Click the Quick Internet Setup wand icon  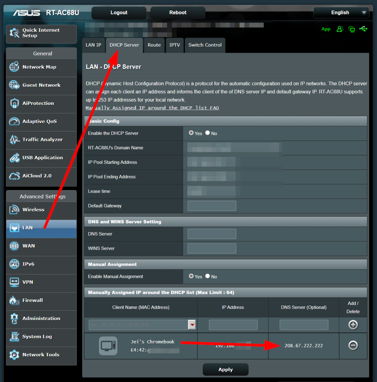pyautogui.click(x=15, y=33)
